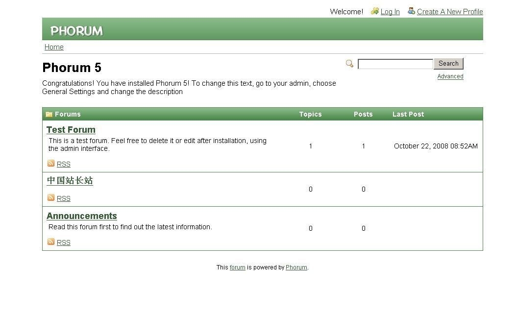
Task: Click the RSS feed icon for Announcements
Action: (x=50, y=242)
